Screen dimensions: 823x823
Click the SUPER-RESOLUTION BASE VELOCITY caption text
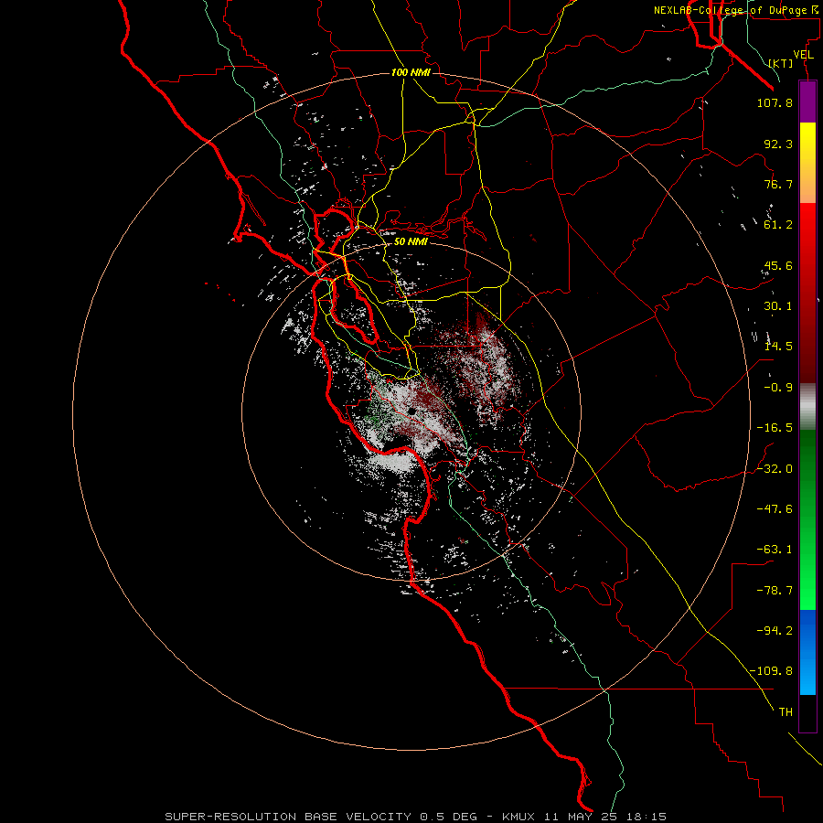tap(288, 817)
